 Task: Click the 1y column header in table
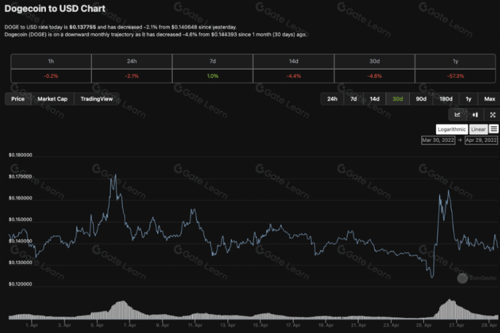455,61
